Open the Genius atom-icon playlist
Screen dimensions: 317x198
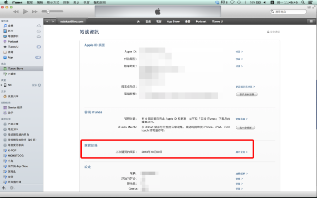10,113
